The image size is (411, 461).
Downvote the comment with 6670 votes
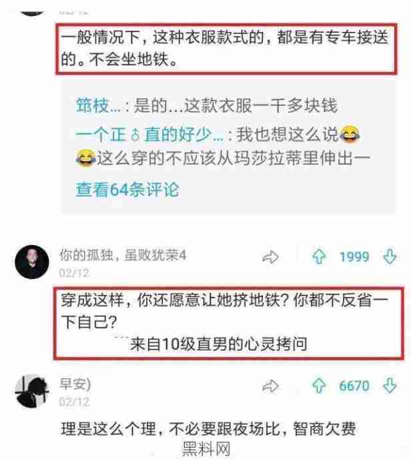click(390, 386)
